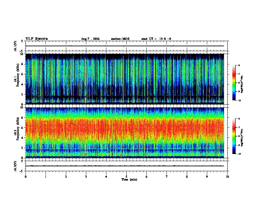The height and width of the screenshot is (198, 256).
Task: Click the "-10" label on ch.2 color bar
Action: 239,154
